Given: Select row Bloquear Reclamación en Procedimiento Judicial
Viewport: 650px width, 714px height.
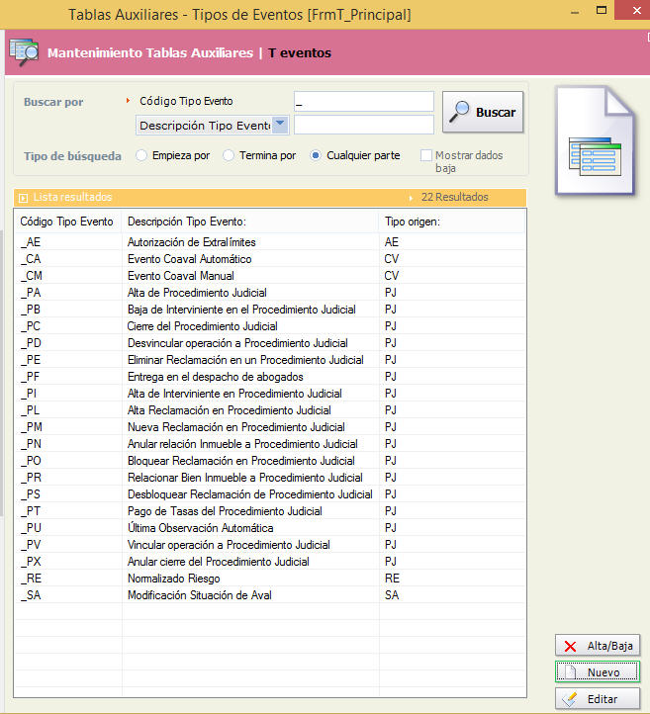Looking at the screenshot, I should [x=270, y=461].
